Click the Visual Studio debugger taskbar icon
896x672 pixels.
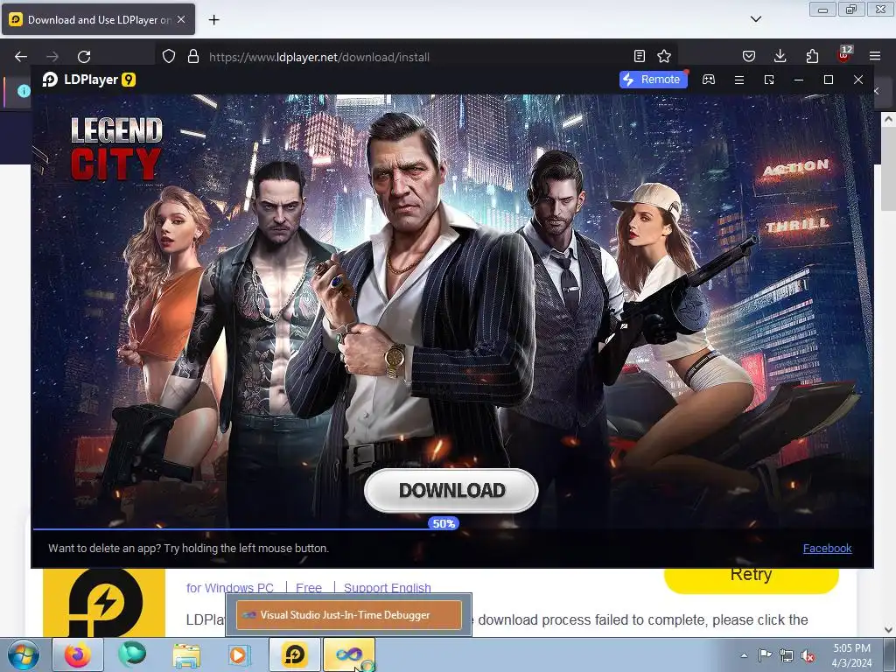click(349, 654)
